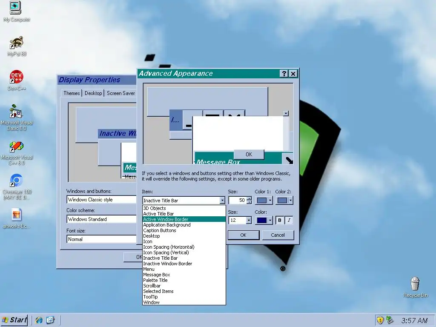This screenshot has height=327, width=436.
Task: Choose ToolTip from the item list
Action: click(184, 297)
